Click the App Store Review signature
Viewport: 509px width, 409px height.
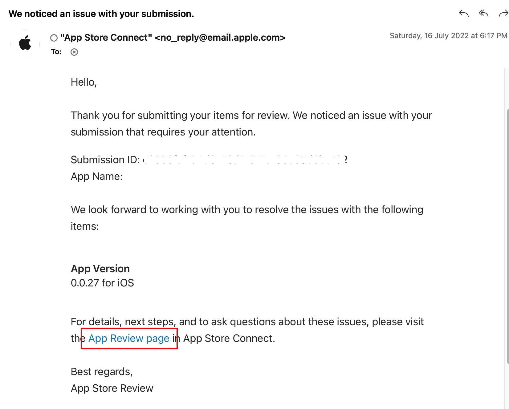[x=112, y=388]
